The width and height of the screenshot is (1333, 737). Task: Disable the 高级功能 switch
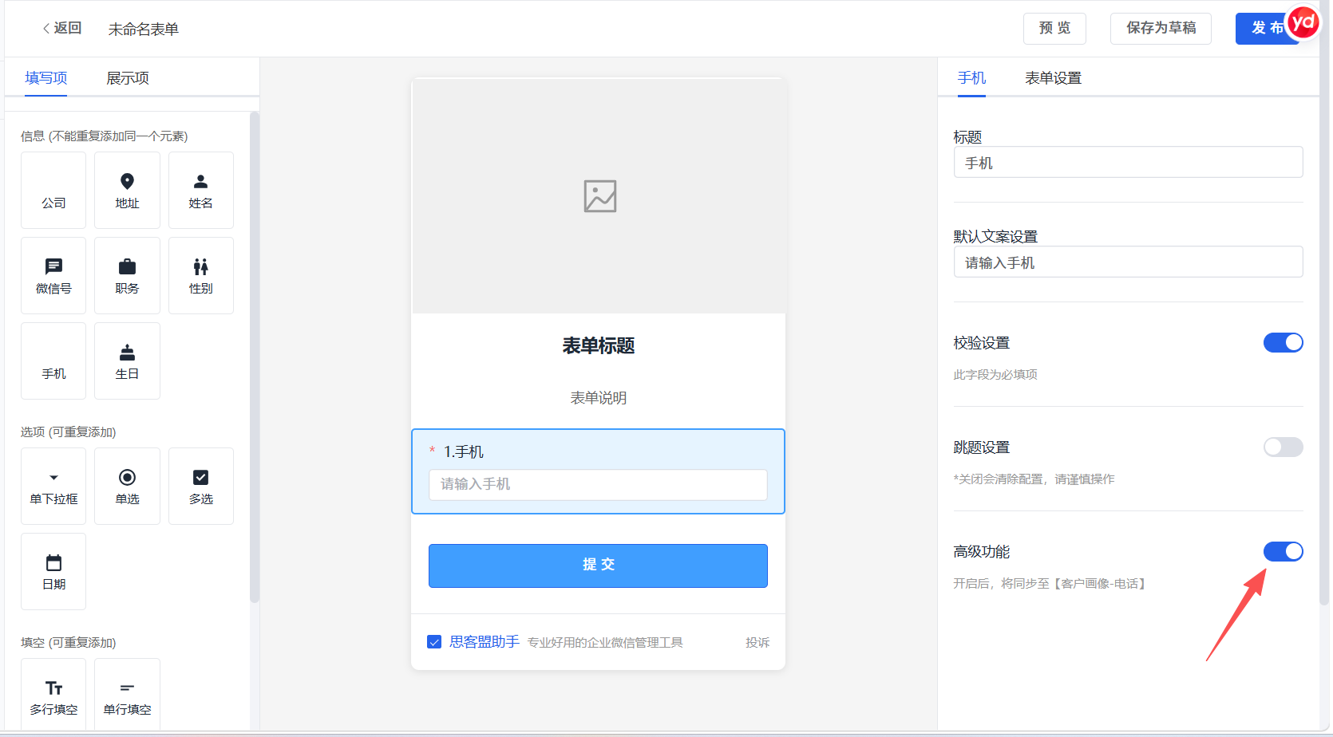(1283, 552)
